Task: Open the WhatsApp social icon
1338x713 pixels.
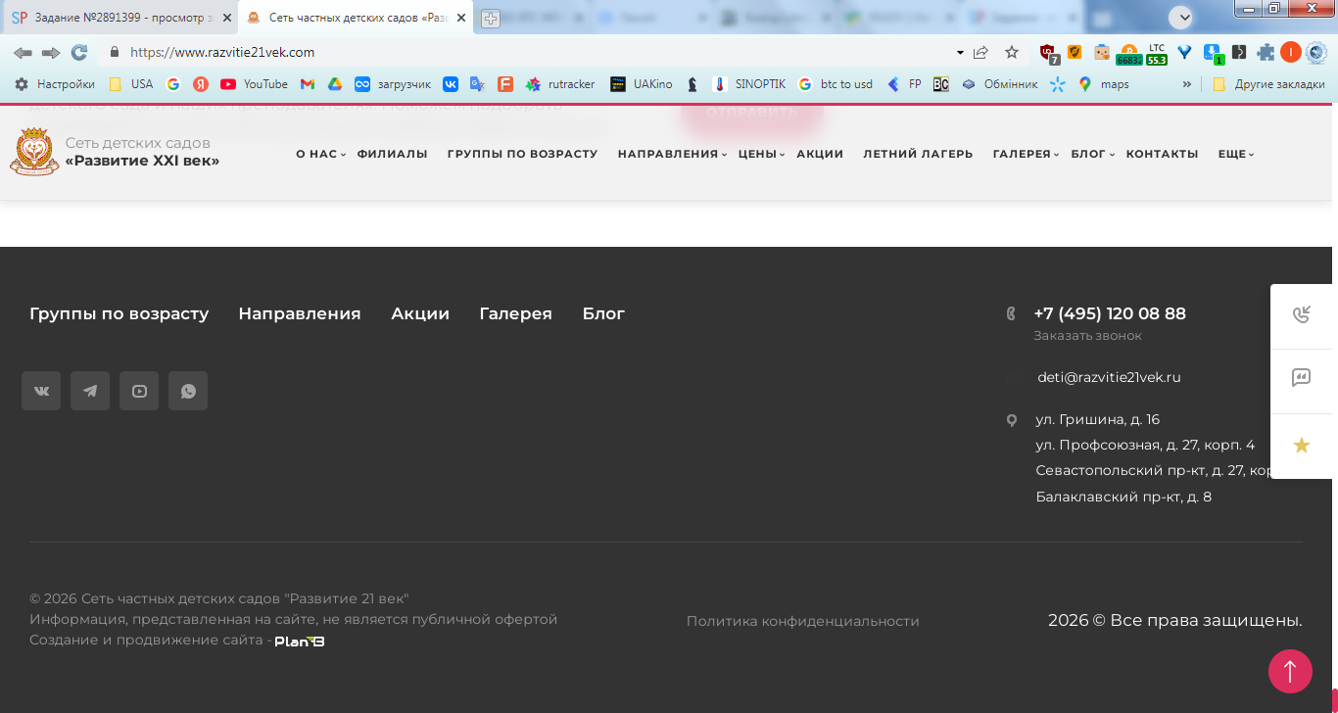Action: point(188,391)
